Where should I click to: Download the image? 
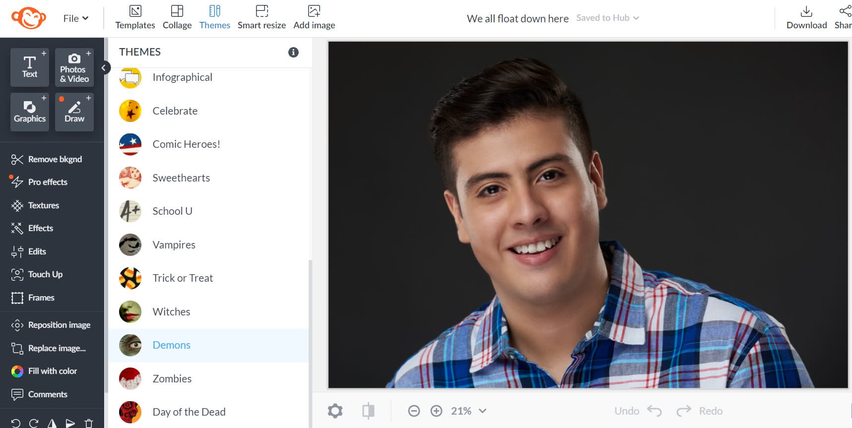[806, 17]
